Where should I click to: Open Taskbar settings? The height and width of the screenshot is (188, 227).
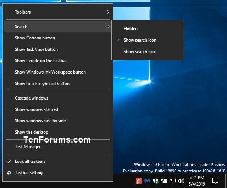[x=58, y=173]
